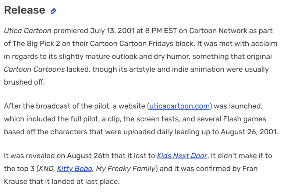Click the italic Cartoon Cartoons text
284x192 pixels.
click(x=34, y=69)
